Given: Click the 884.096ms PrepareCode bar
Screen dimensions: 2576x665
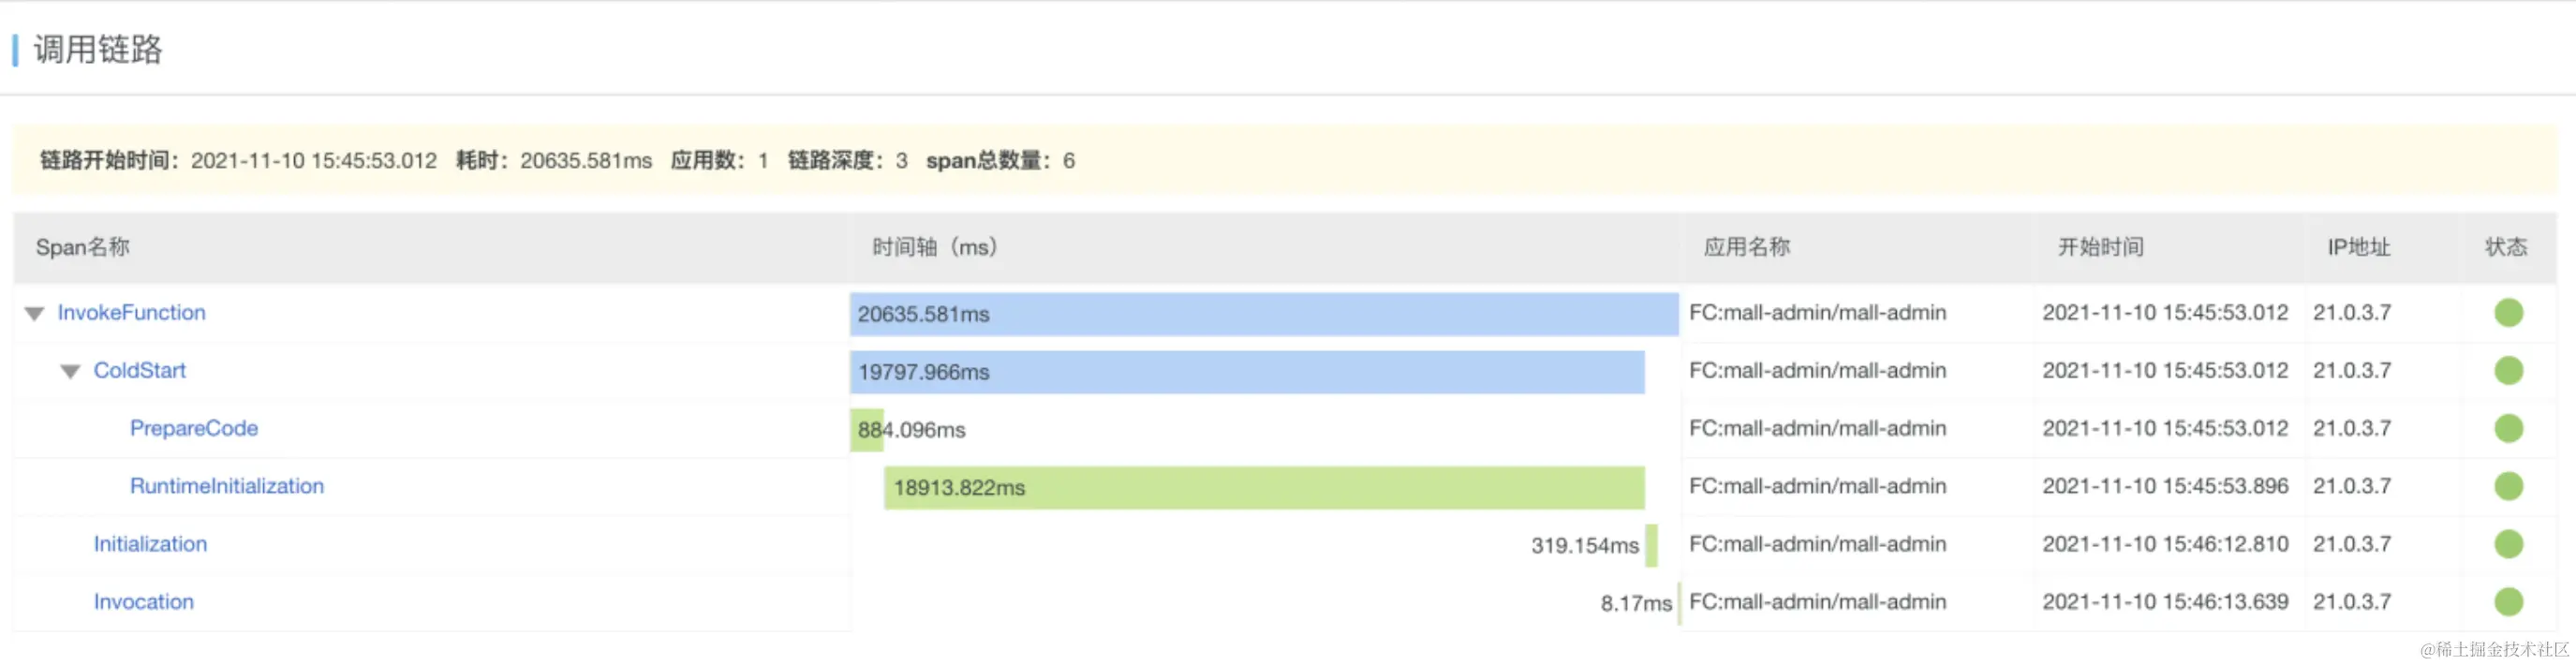Looking at the screenshot, I should pyautogui.click(x=867, y=430).
